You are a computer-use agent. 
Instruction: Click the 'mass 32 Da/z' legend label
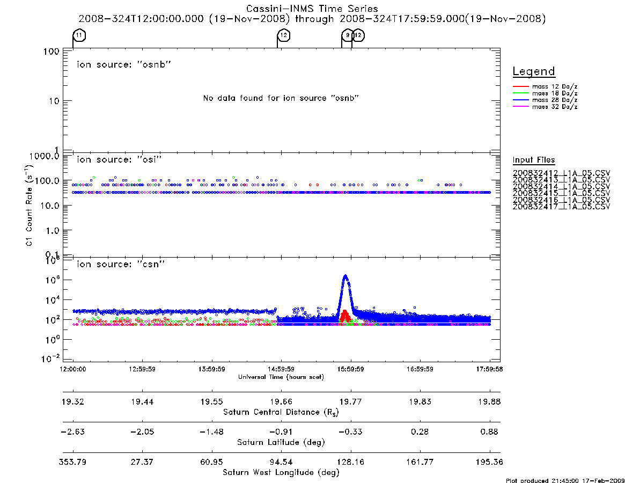click(555, 107)
